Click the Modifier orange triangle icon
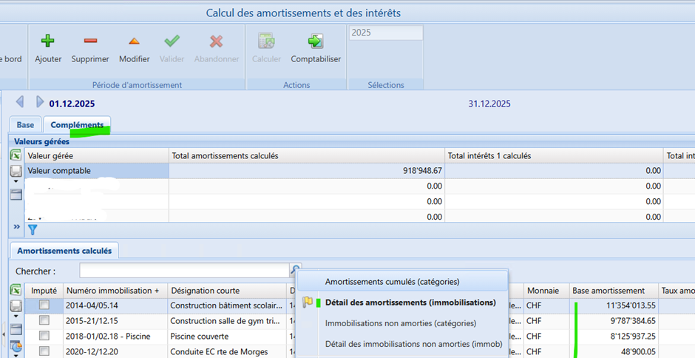Screen dimensions: 695x358 click(x=134, y=41)
